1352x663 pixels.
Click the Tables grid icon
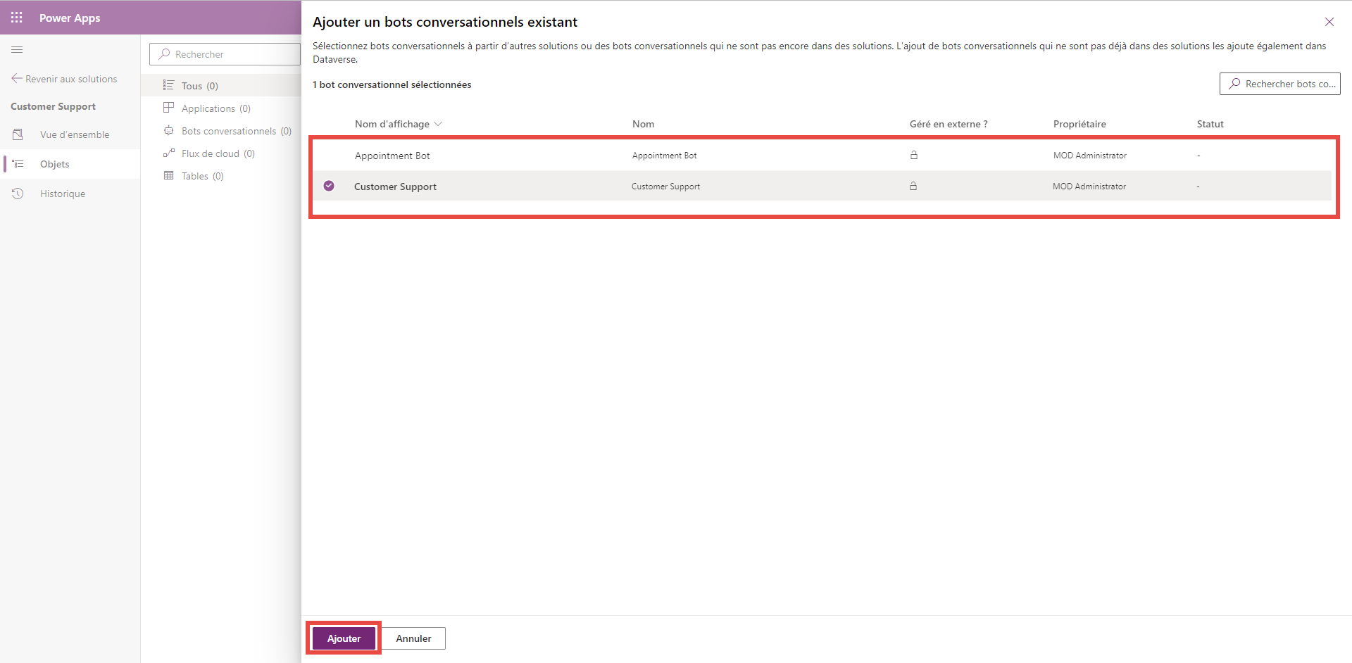[x=169, y=176]
